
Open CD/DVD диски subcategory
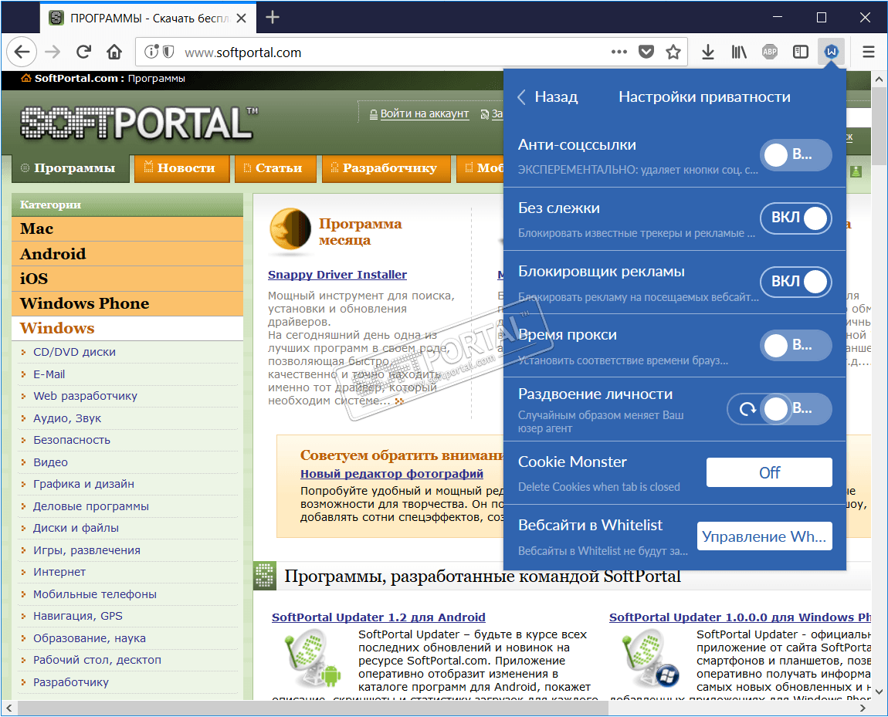click(x=74, y=352)
